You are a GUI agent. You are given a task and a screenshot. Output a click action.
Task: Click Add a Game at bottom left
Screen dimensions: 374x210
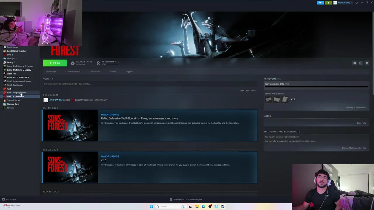point(9,199)
